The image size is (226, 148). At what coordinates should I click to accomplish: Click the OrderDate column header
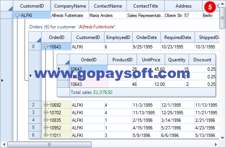(147, 37)
